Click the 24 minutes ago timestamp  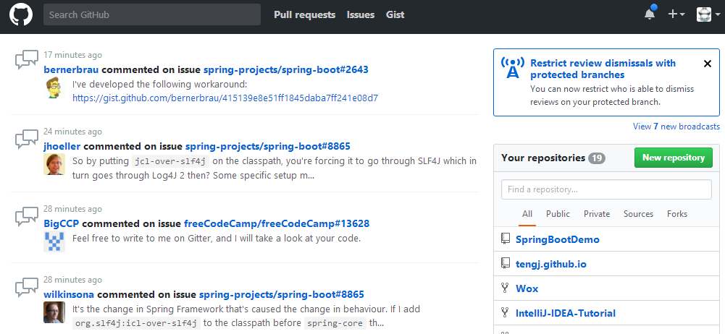click(x=72, y=132)
